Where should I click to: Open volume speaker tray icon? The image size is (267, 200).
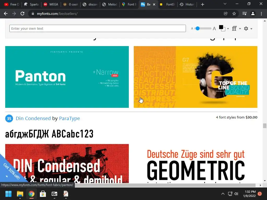point(236,194)
